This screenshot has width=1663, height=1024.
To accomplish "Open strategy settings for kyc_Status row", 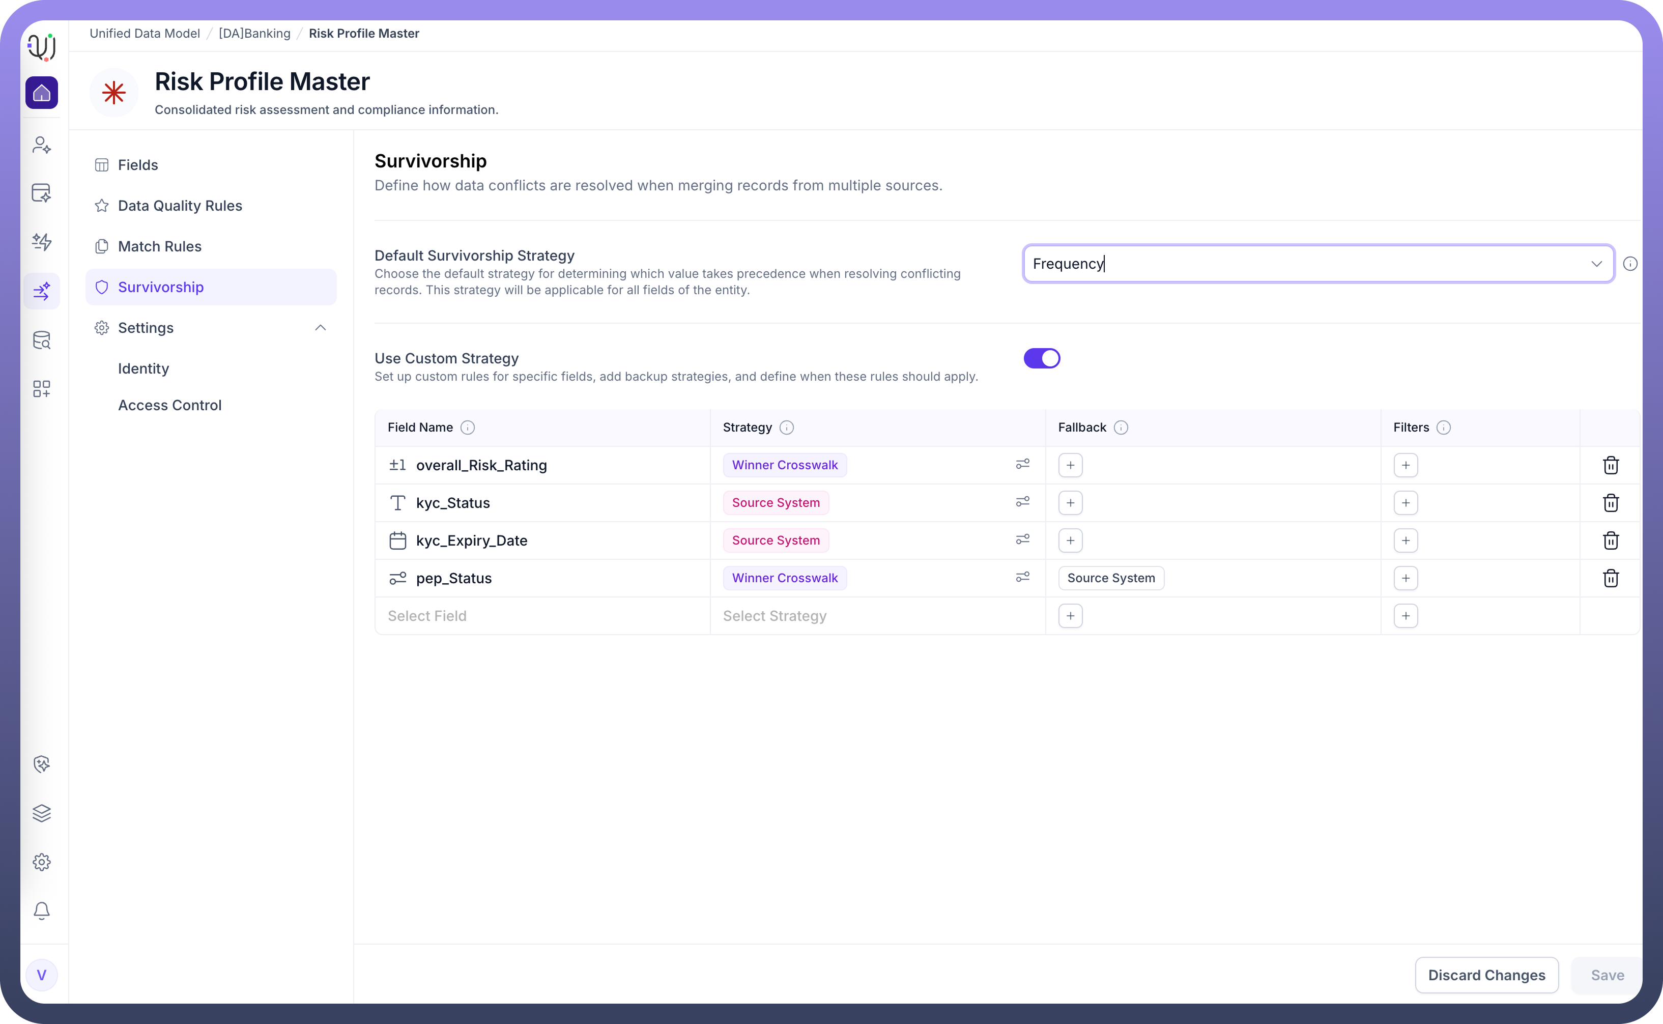I will pos(1022,502).
